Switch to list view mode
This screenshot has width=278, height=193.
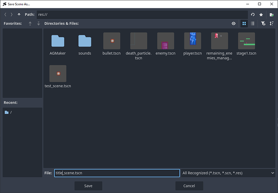252,24
